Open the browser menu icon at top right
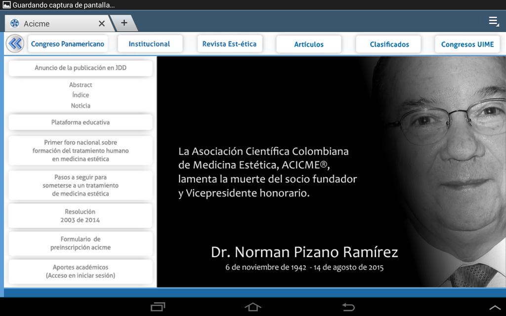 click(x=494, y=22)
